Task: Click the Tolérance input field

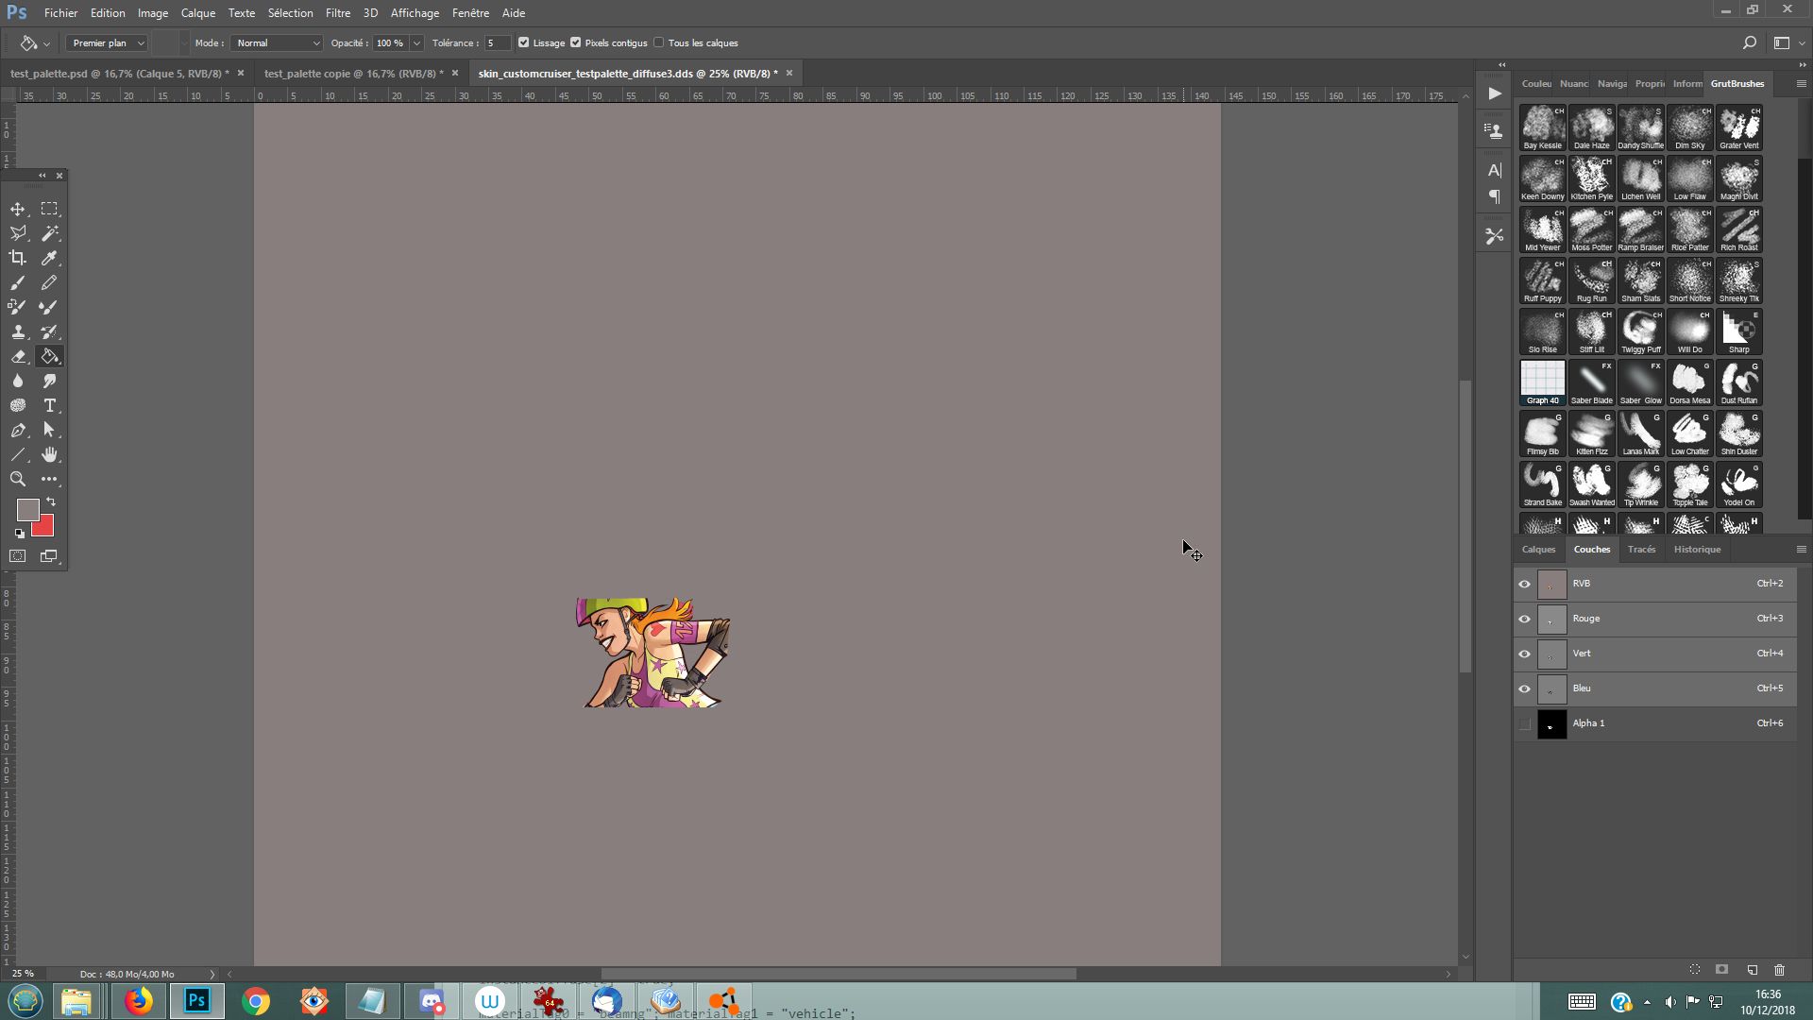Action: click(496, 42)
